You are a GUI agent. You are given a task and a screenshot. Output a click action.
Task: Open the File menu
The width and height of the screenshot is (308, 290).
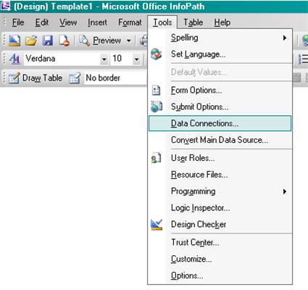point(18,22)
